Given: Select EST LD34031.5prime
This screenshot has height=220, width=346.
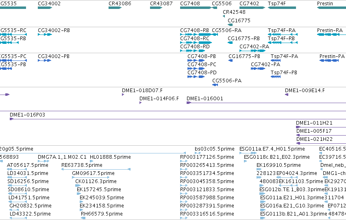Looking at the screenshot, I should coord(28,174).
